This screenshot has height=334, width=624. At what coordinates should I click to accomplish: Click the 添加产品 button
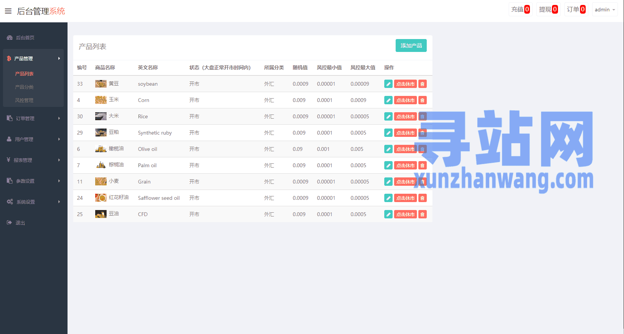pos(411,45)
